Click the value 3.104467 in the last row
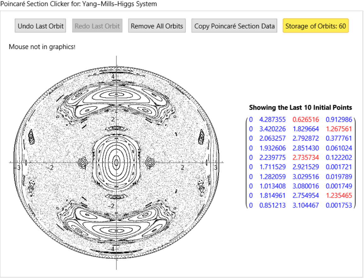The width and height of the screenshot is (364, 278). tap(305, 205)
